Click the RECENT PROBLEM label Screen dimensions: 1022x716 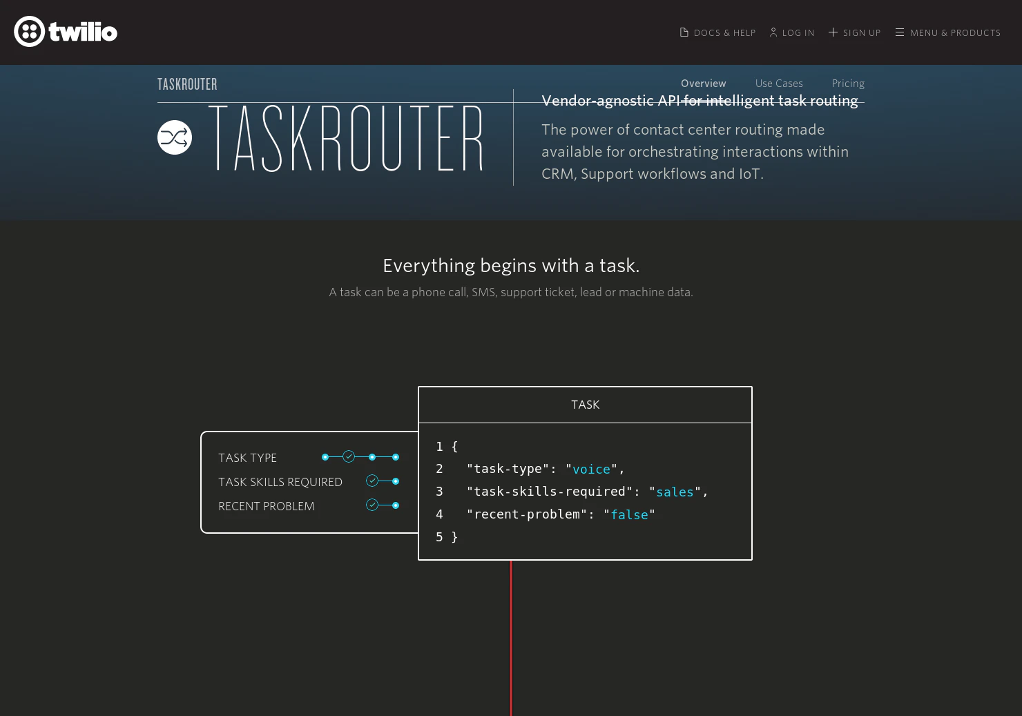pos(267,506)
